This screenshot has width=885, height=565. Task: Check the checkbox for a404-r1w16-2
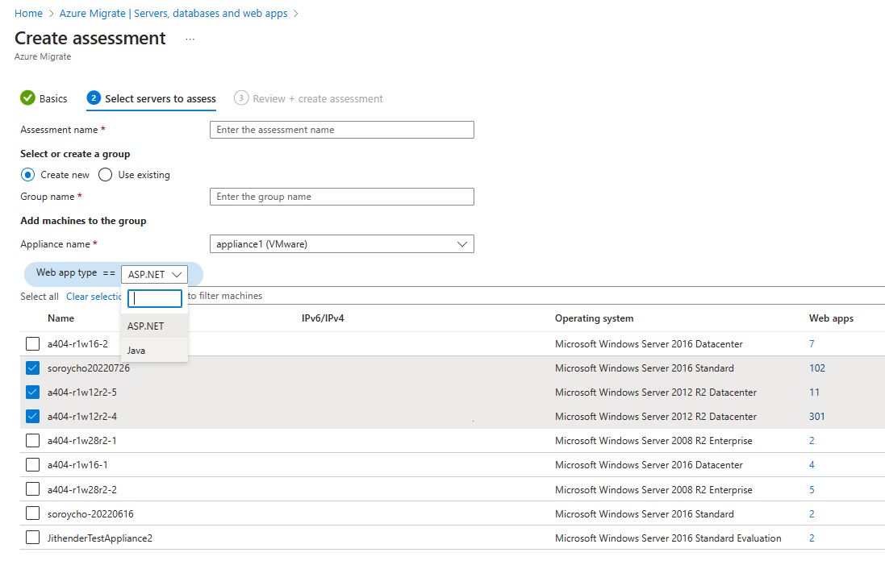32,343
